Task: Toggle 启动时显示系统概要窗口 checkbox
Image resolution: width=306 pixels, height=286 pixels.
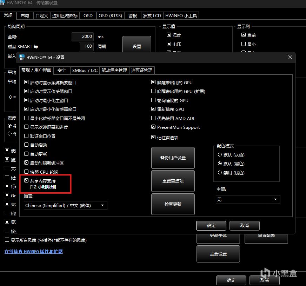Action: [26, 82]
